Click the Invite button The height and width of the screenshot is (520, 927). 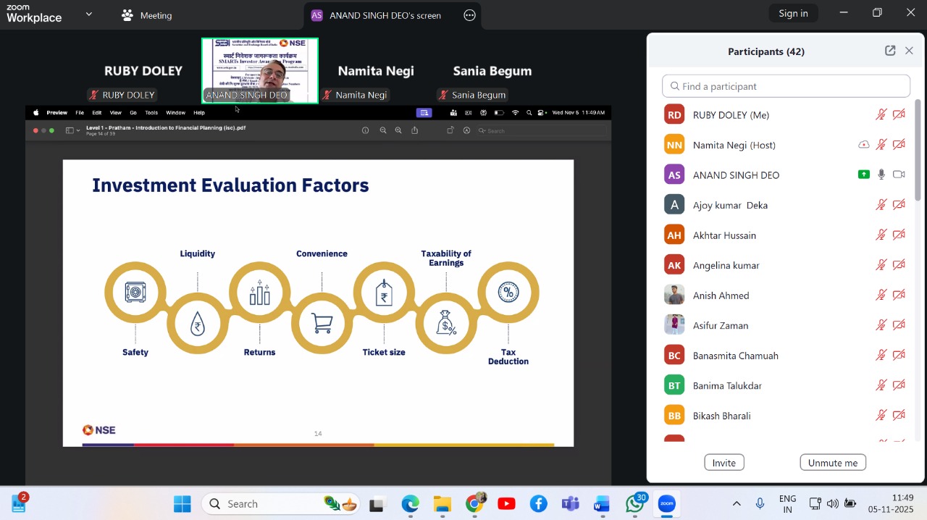pos(723,463)
